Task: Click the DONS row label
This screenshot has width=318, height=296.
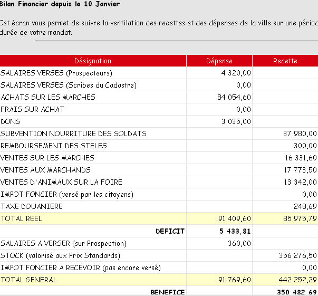Action: (11, 121)
